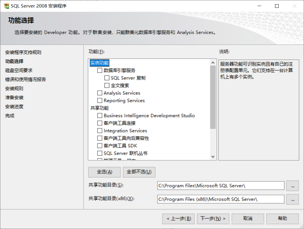Viewport: 304px width, 229px height.
Task: Tick the 客户端工具连接 checkbox
Action: coord(100,123)
